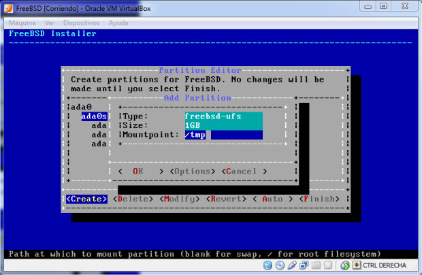Maximize the VirtualBox window

click(x=383, y=6)
